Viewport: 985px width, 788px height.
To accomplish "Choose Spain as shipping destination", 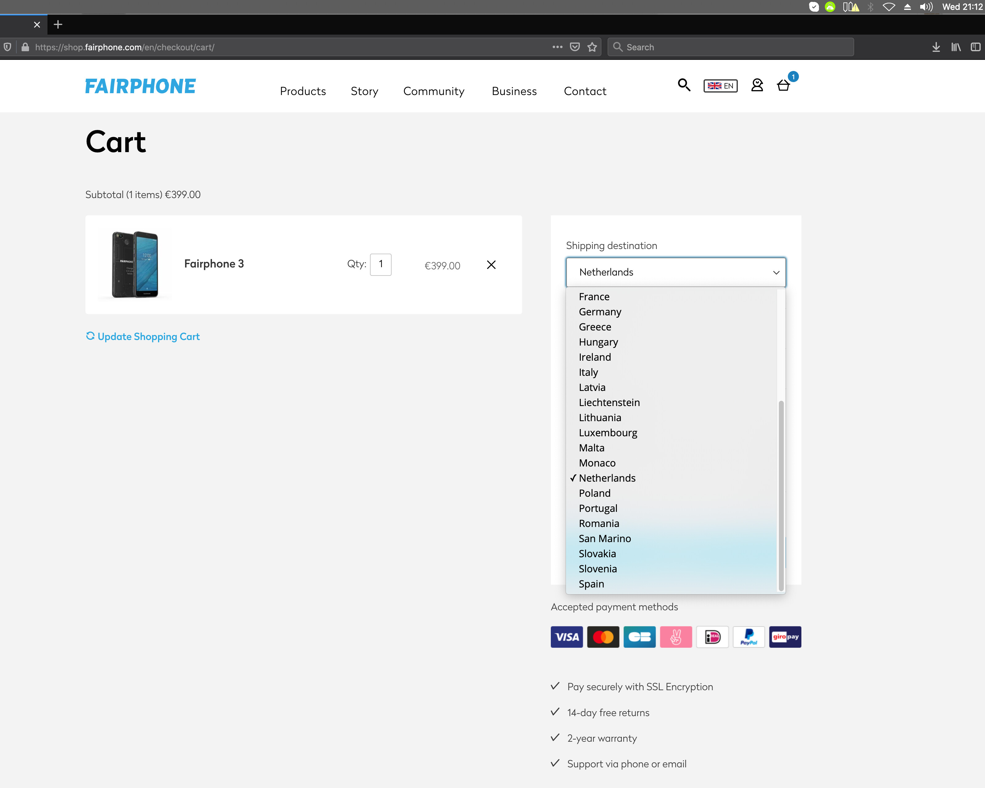I will tap(671, 584).
